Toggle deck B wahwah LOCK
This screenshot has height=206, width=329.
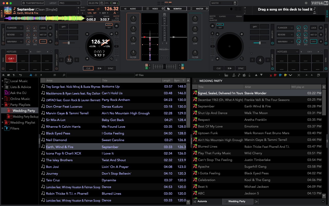click(314, 41)
